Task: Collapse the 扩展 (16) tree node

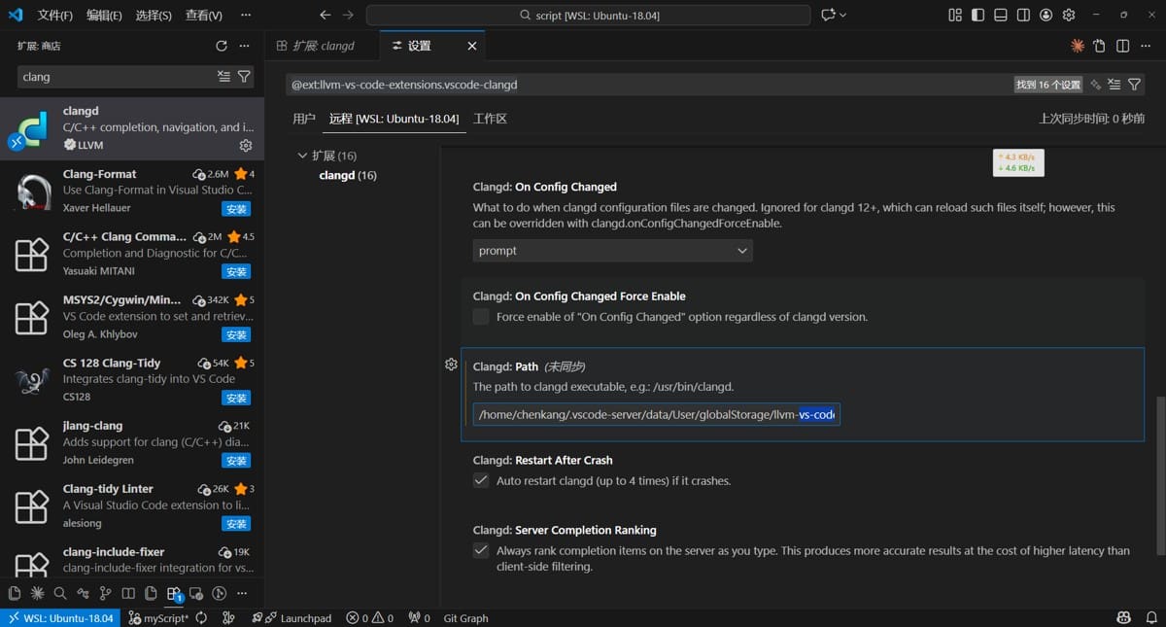Action: [x=302, y=156]
